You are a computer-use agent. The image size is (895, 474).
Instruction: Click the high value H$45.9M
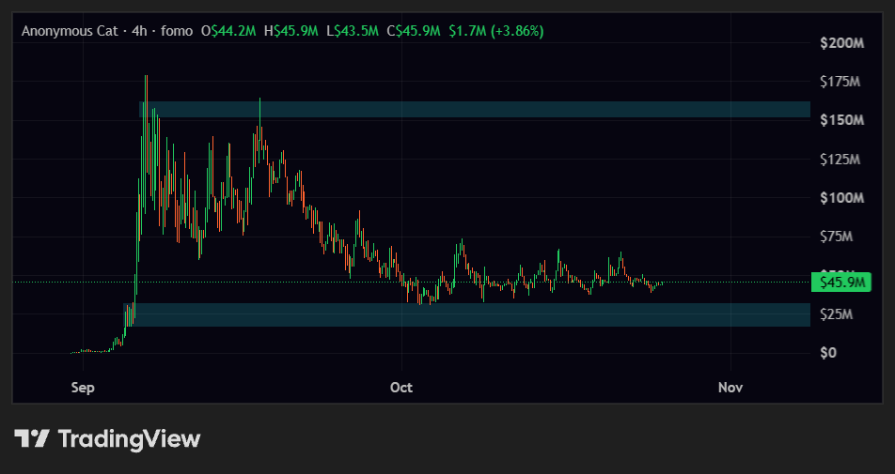click(x=291, y=31)
